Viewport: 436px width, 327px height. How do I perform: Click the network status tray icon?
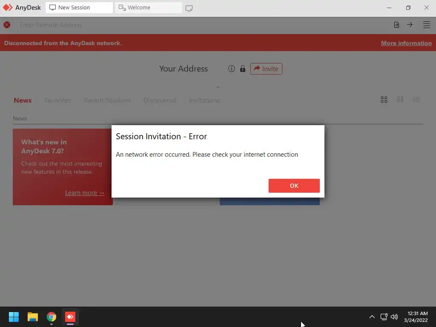pyautogui.click(x=384, y=317)
